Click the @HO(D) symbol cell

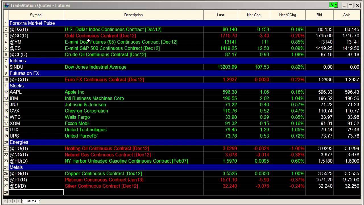(x=36, y=148)
